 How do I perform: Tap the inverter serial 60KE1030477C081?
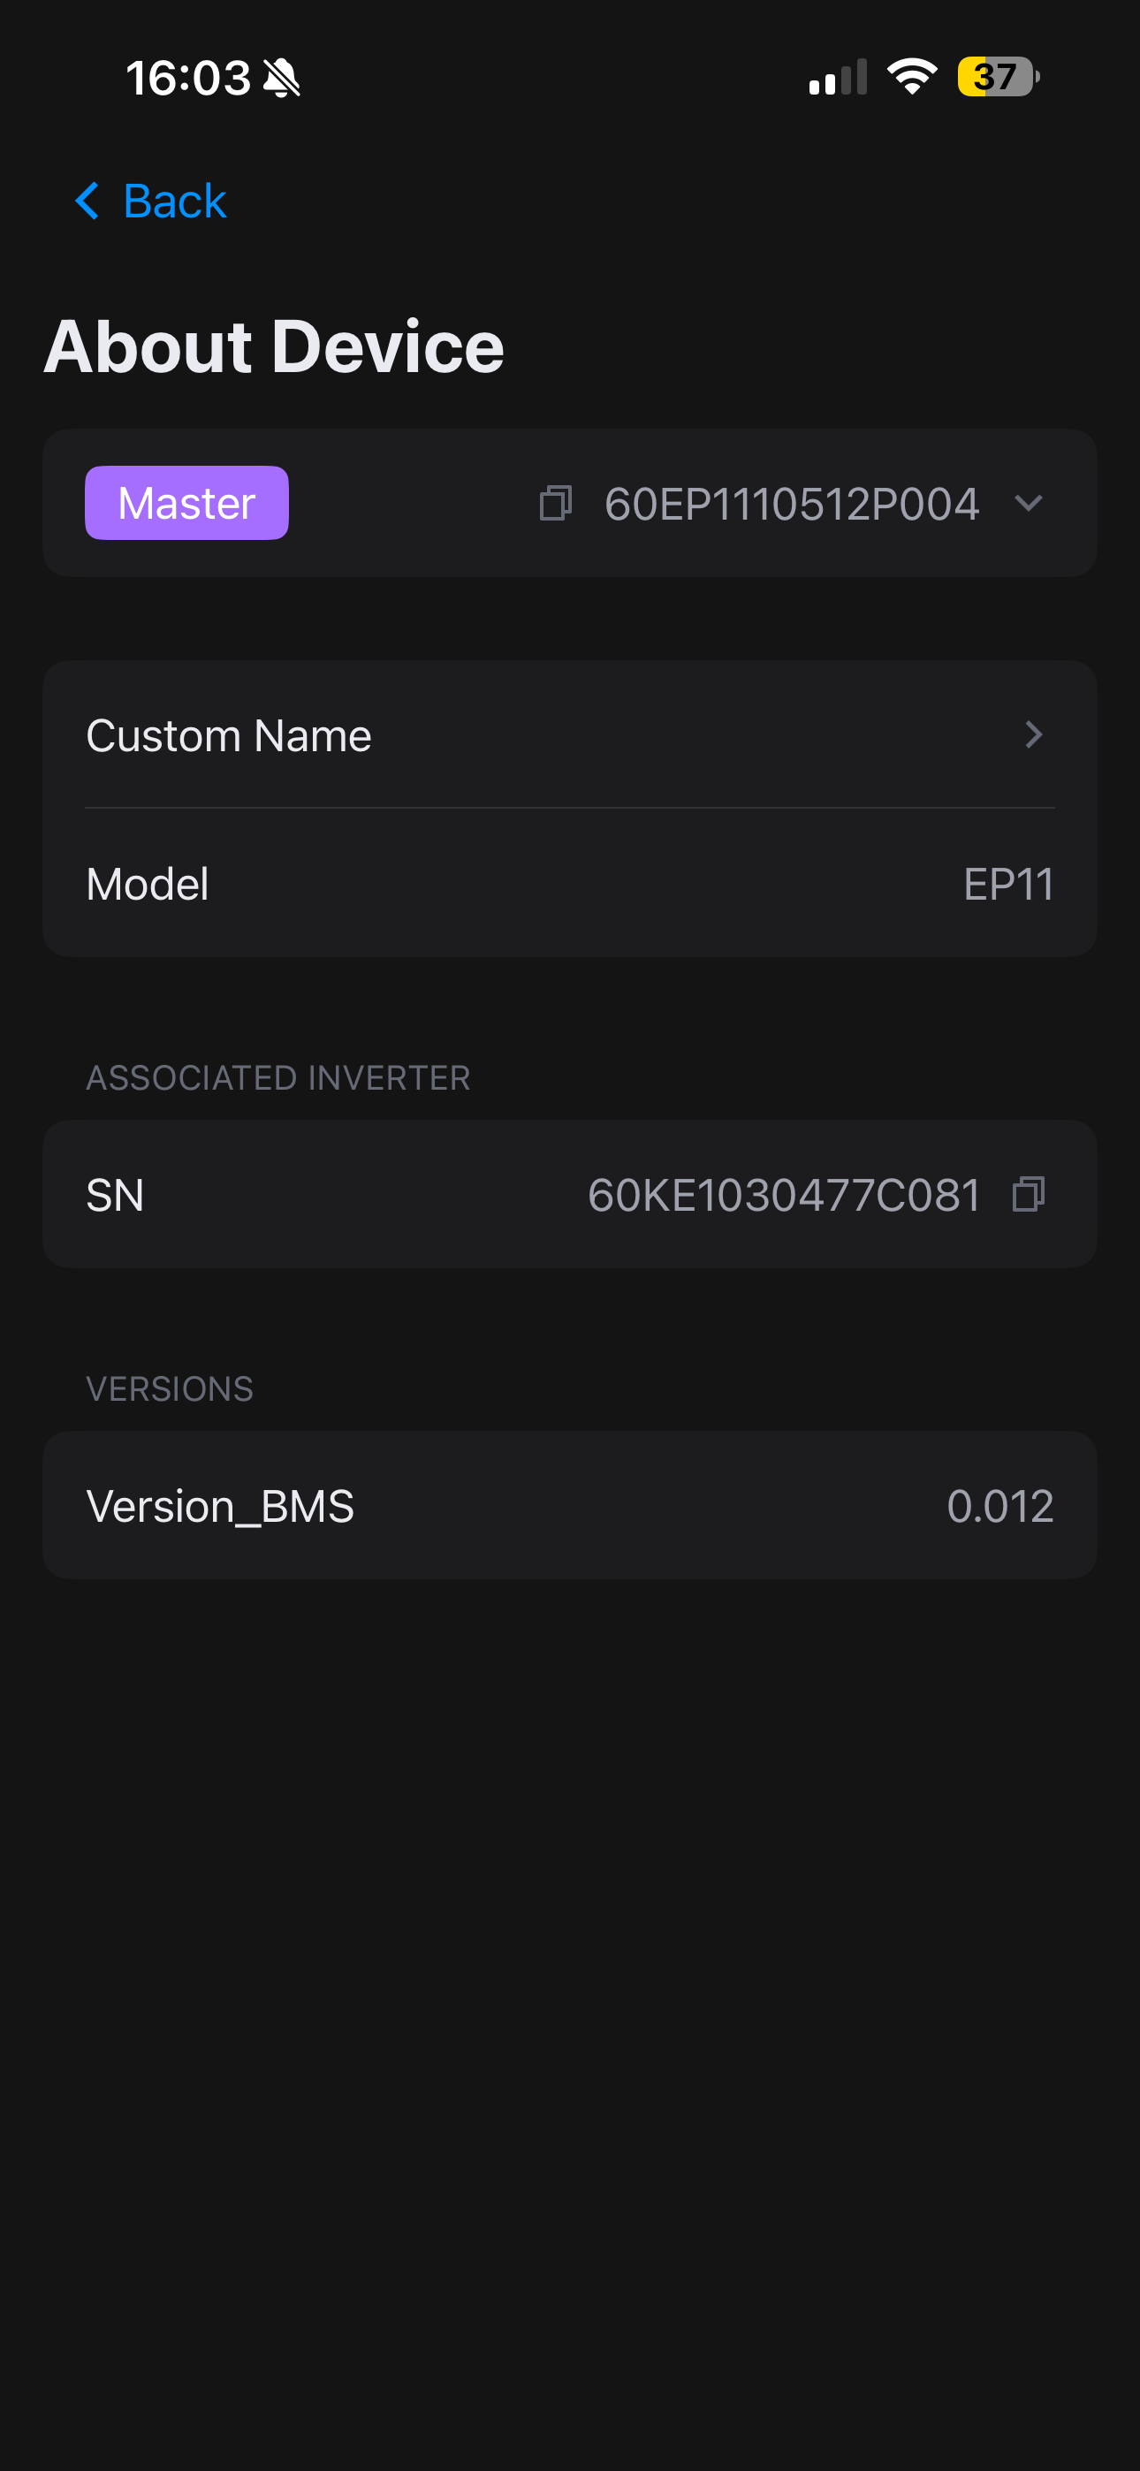(784, 1195)
